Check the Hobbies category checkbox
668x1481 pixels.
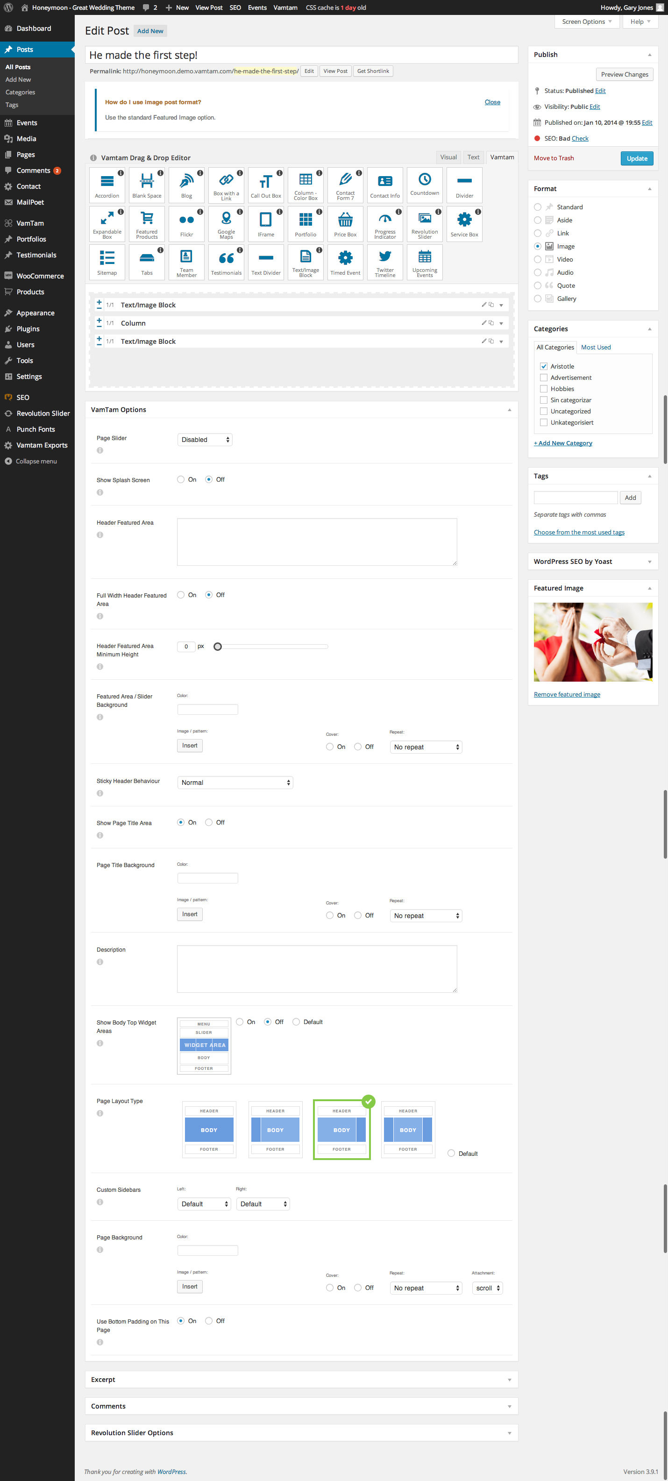tap(543, 389)
